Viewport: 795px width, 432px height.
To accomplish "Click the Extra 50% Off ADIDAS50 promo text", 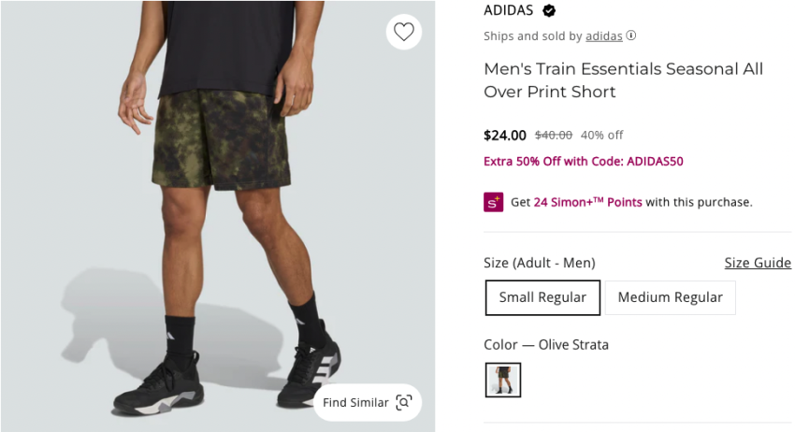I will [583, 161].
